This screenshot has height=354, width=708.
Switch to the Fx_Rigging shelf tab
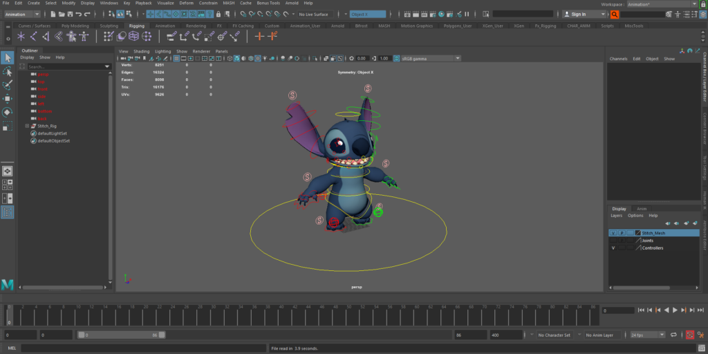[x=545, y=26]
